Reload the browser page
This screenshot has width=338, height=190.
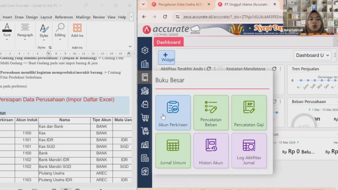point(165,17)
